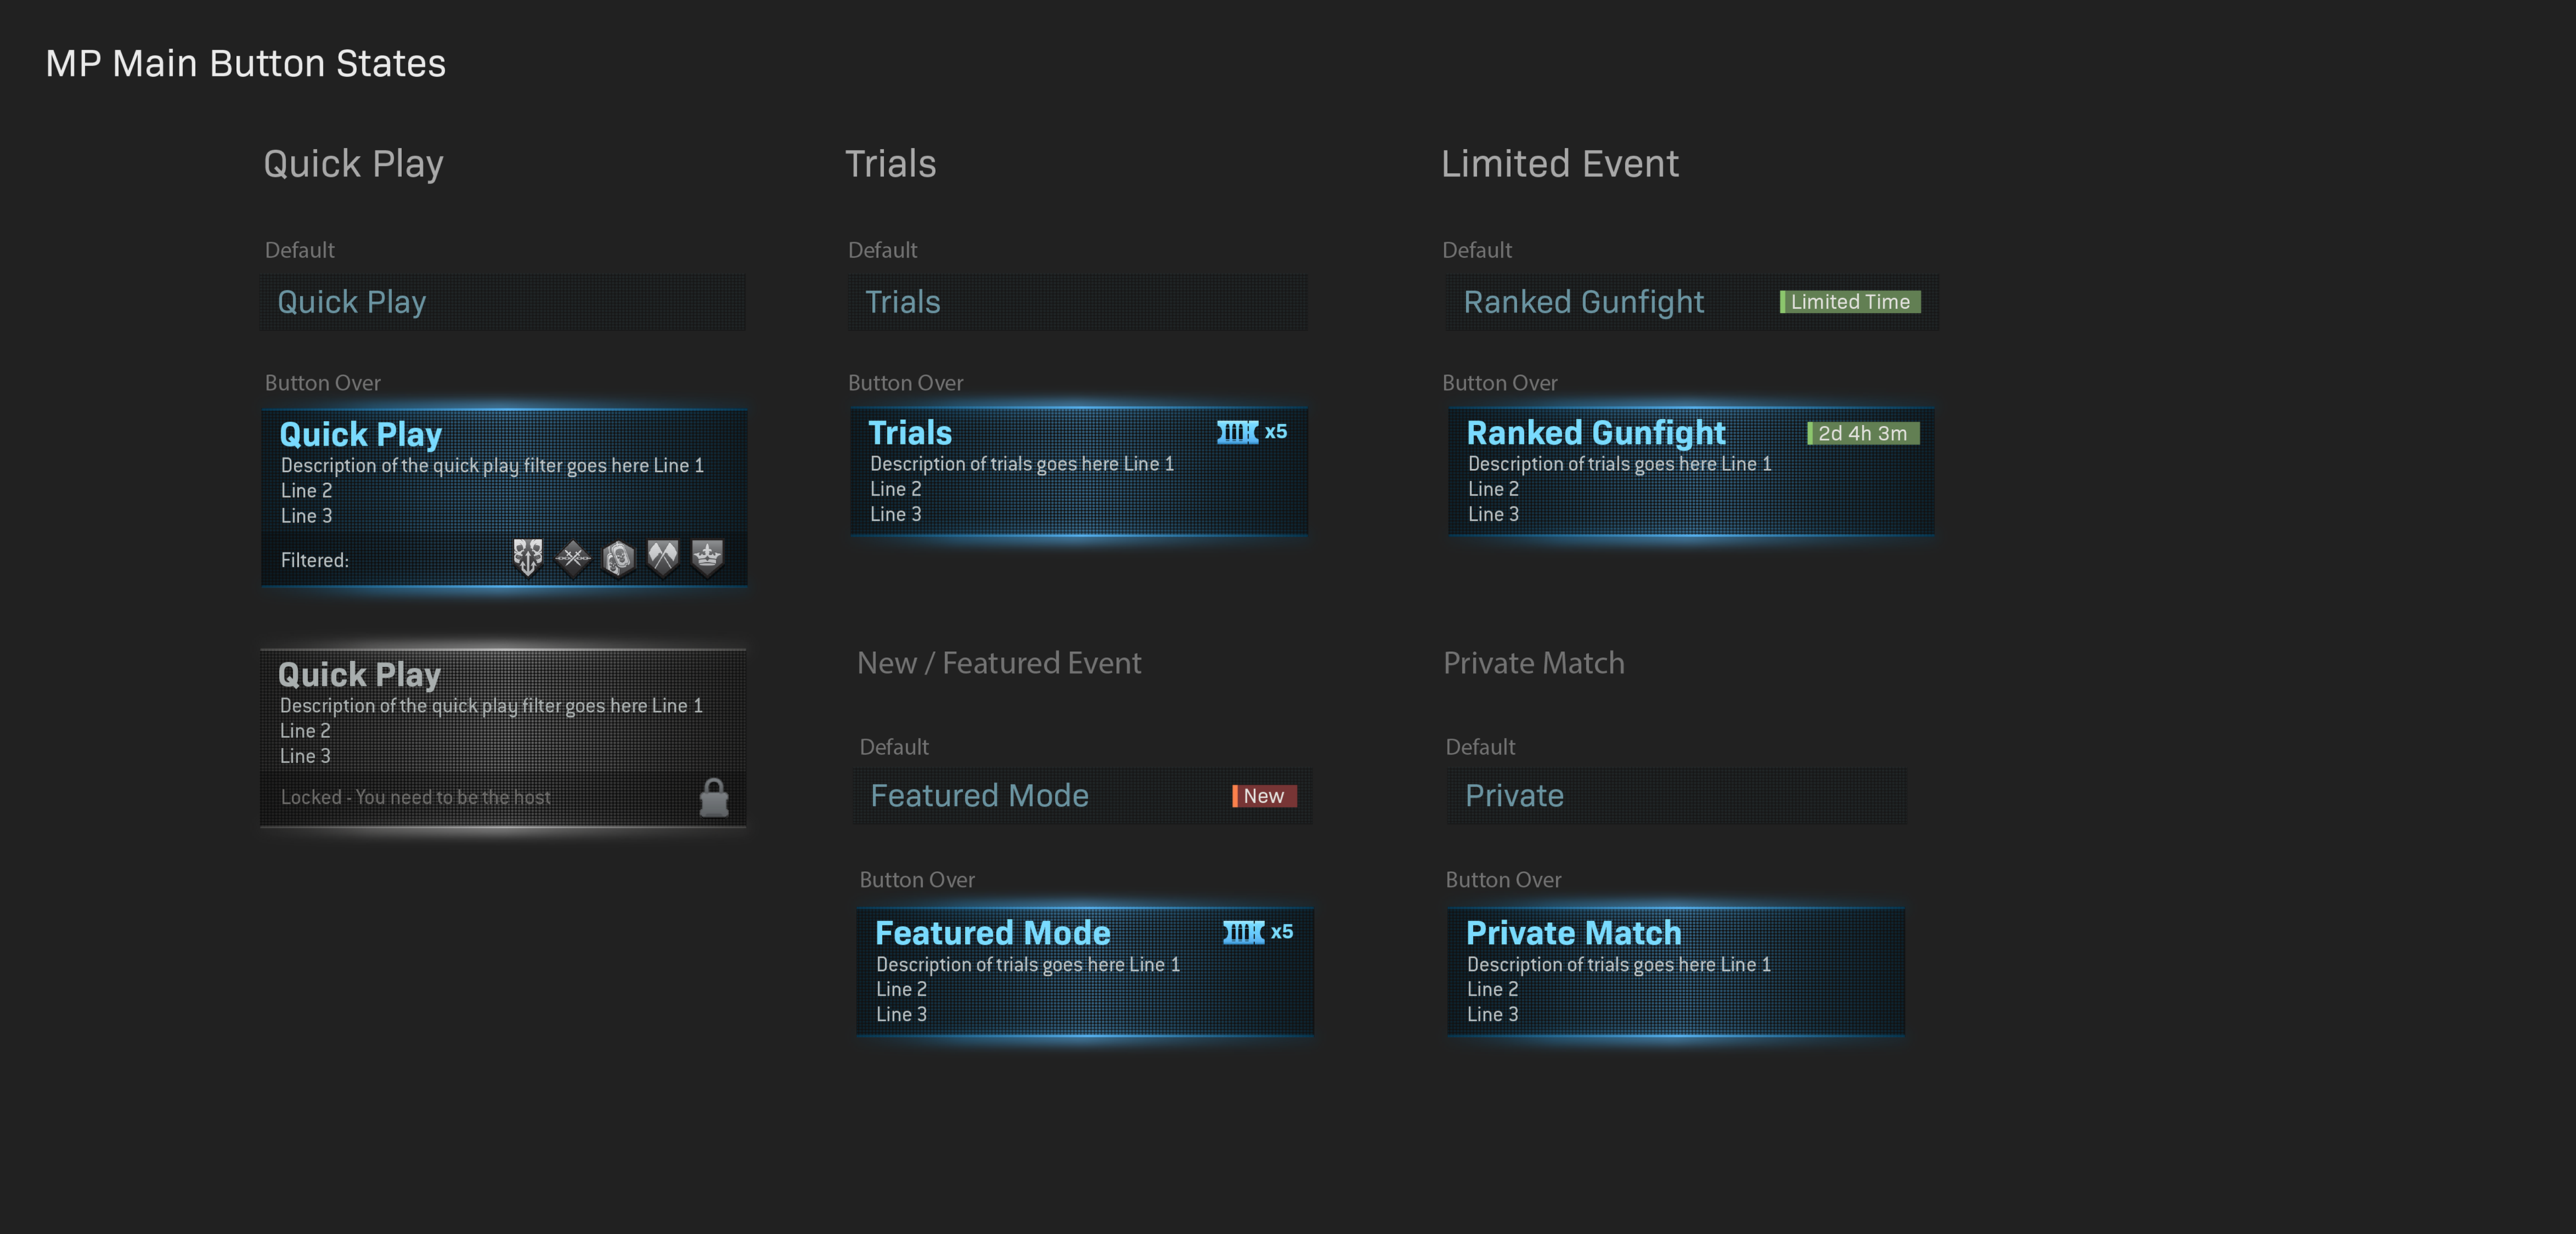The width and height of the screenshot is (2576, 1234).
Task: Click the locked gray Quick Play title
Action: (x=359, y=675)
